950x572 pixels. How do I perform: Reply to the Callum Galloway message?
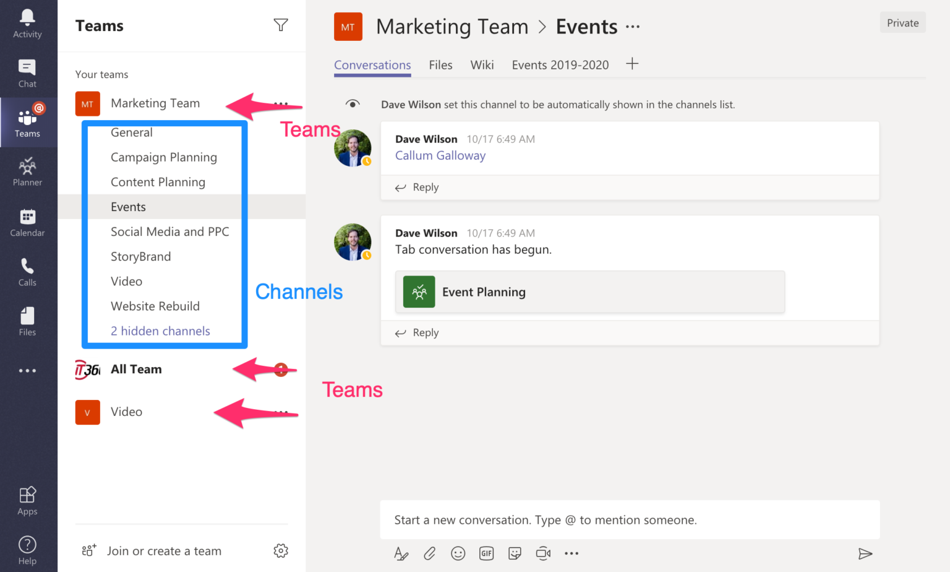417,187
